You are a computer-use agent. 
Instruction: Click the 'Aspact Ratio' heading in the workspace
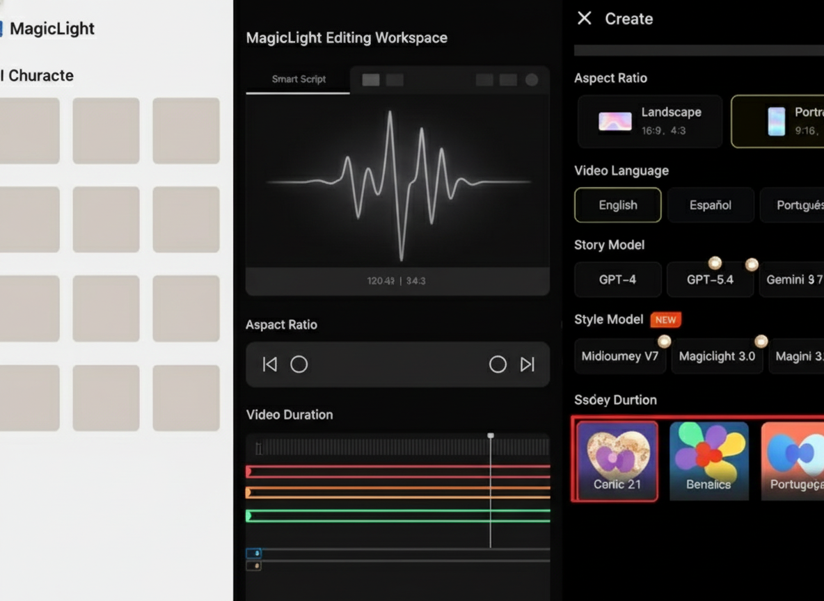281,325
